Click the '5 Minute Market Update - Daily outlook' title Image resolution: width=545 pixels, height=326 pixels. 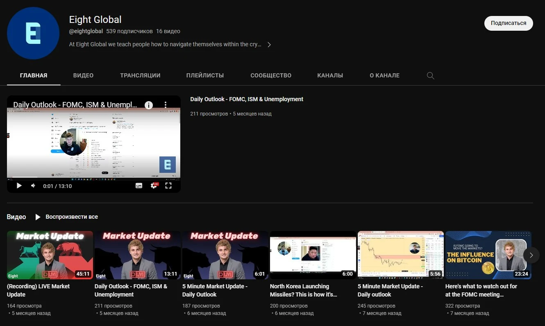[x=390, y=290]
